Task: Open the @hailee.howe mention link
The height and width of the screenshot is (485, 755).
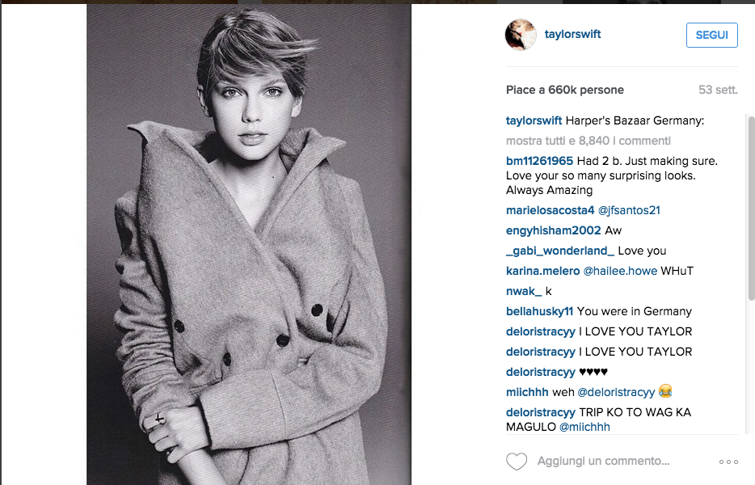Action: click(x=620, y=271)
